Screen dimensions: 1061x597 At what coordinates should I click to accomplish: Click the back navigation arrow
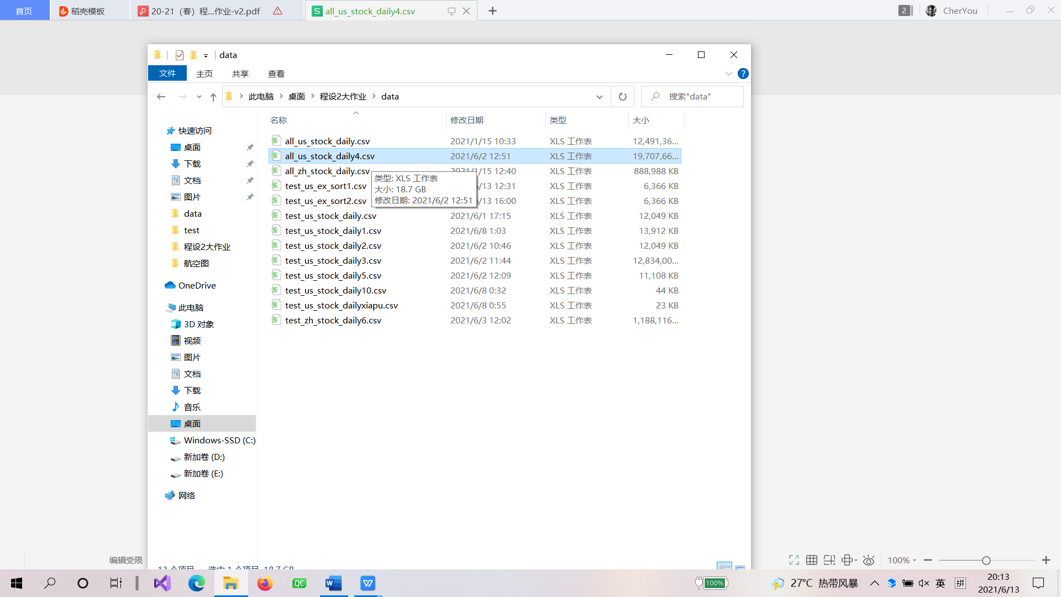(161, 97)
